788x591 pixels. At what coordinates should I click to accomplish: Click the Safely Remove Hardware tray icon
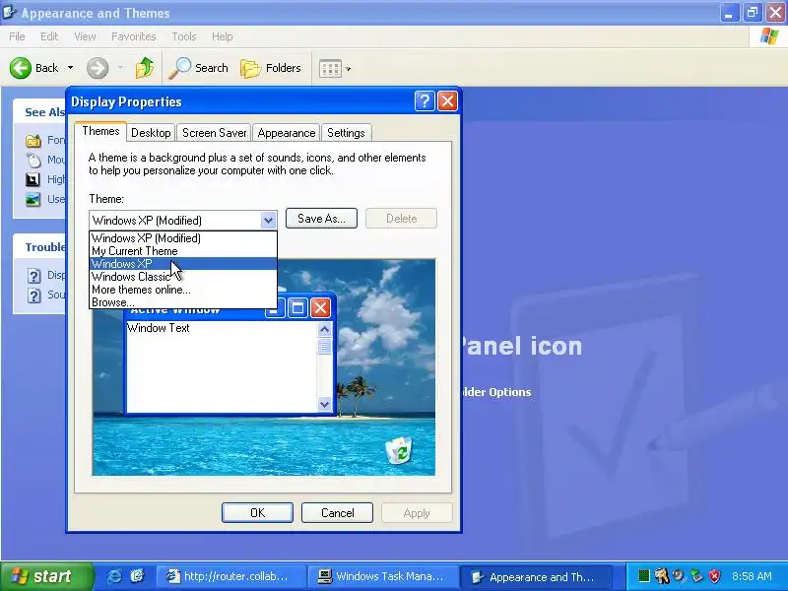click(x=696, y=576)
